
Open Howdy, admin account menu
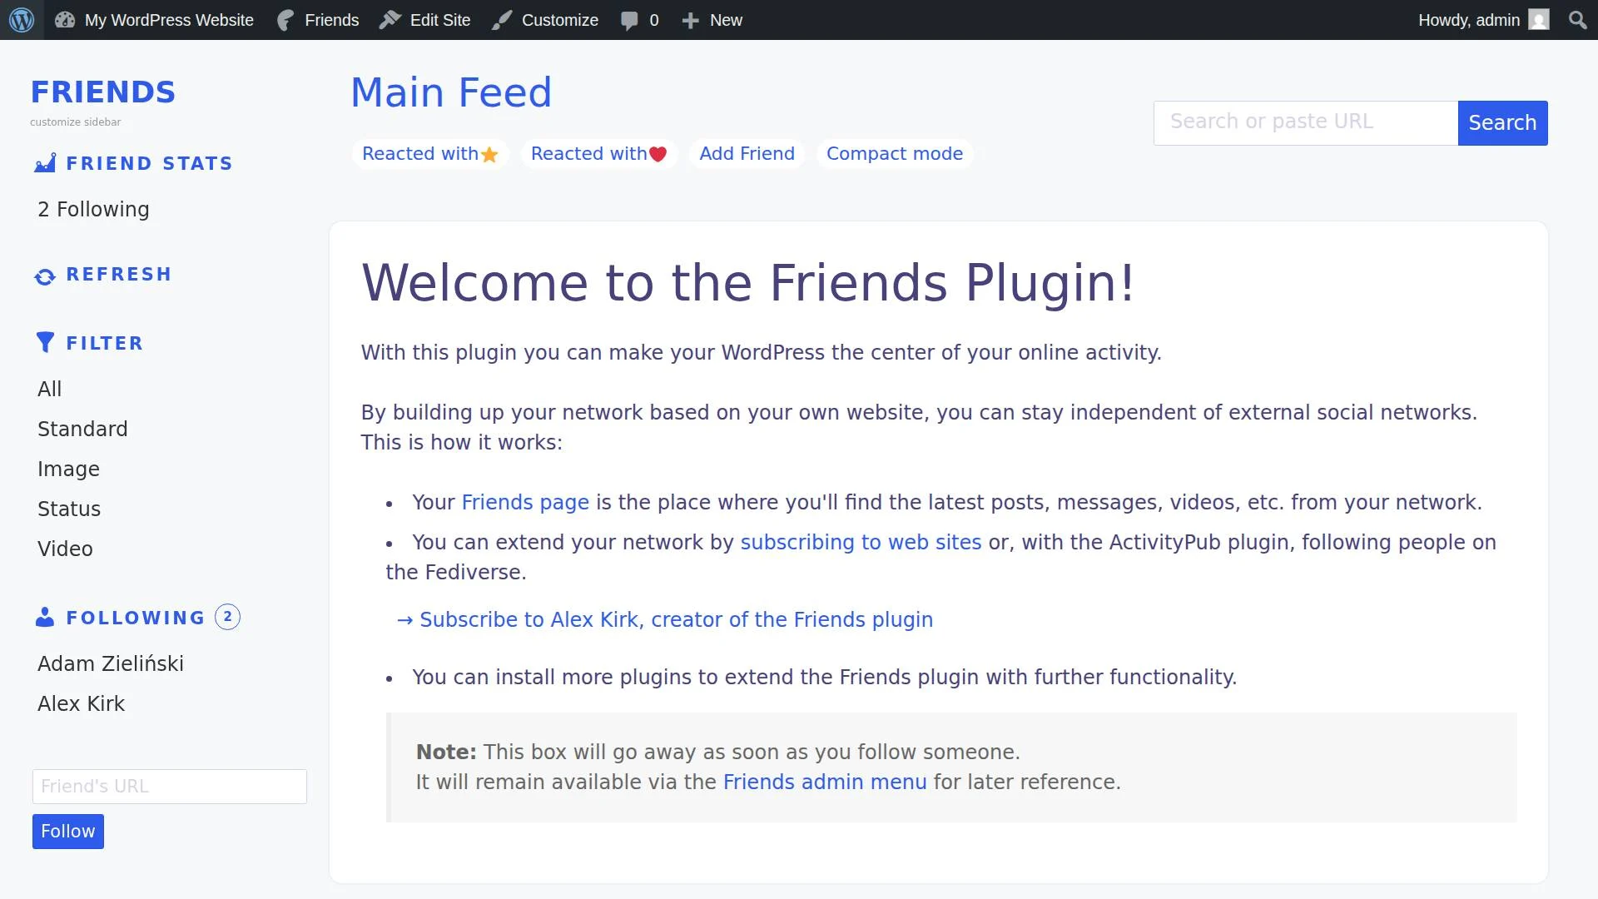point(1483,20)
